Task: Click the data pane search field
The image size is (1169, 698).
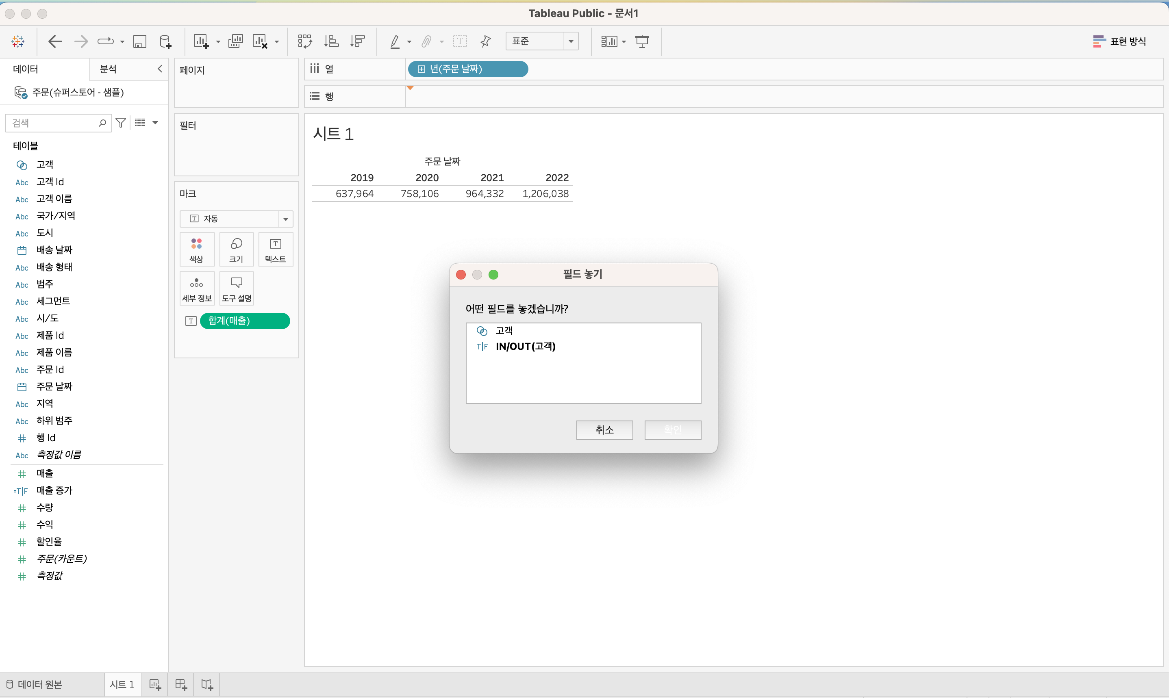Action: (x=58, y=123)
